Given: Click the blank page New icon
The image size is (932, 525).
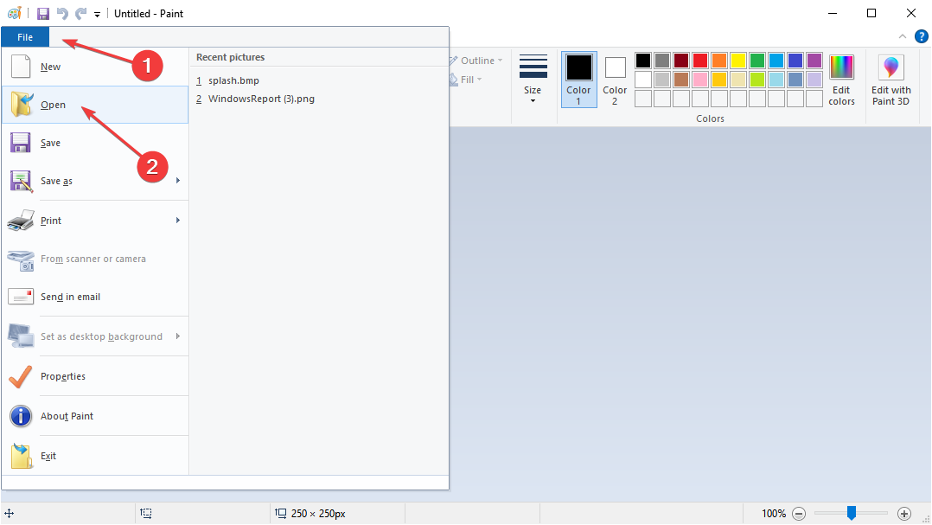Looking at the screenshot, I should pyautogui.click(x=21, y=66).
